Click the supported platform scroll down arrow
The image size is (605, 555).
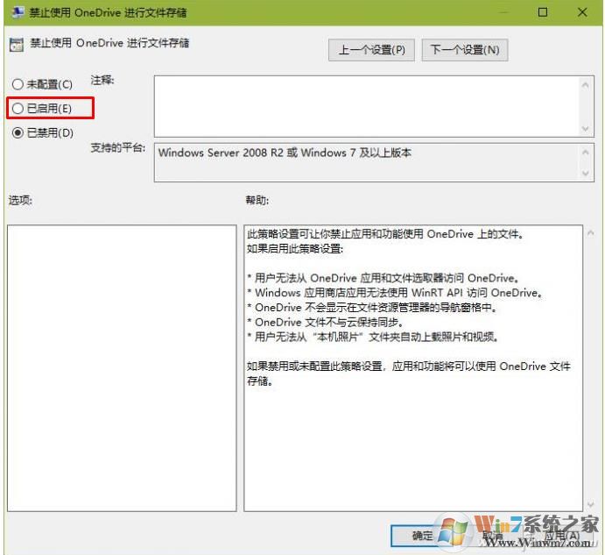586,173
